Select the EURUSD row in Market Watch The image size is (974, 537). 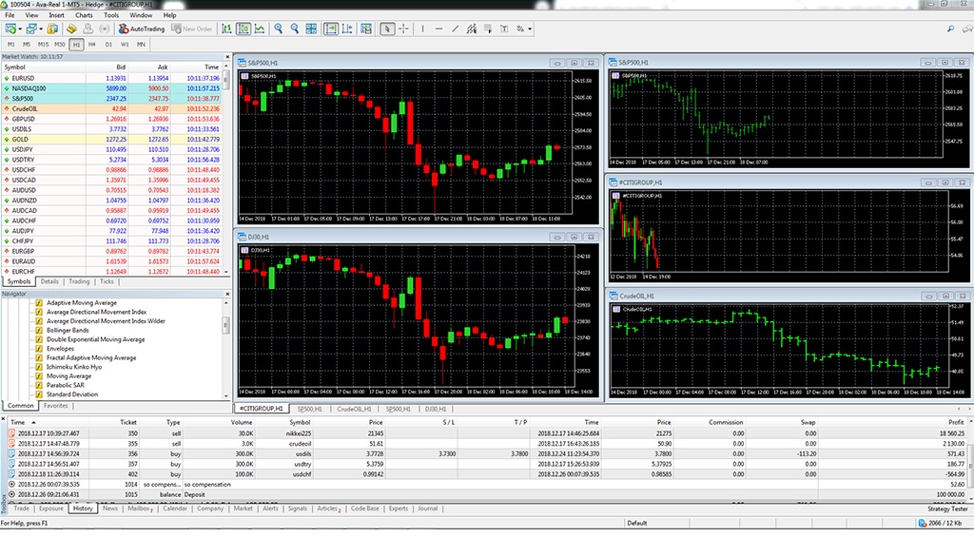(x=112, y=78)
